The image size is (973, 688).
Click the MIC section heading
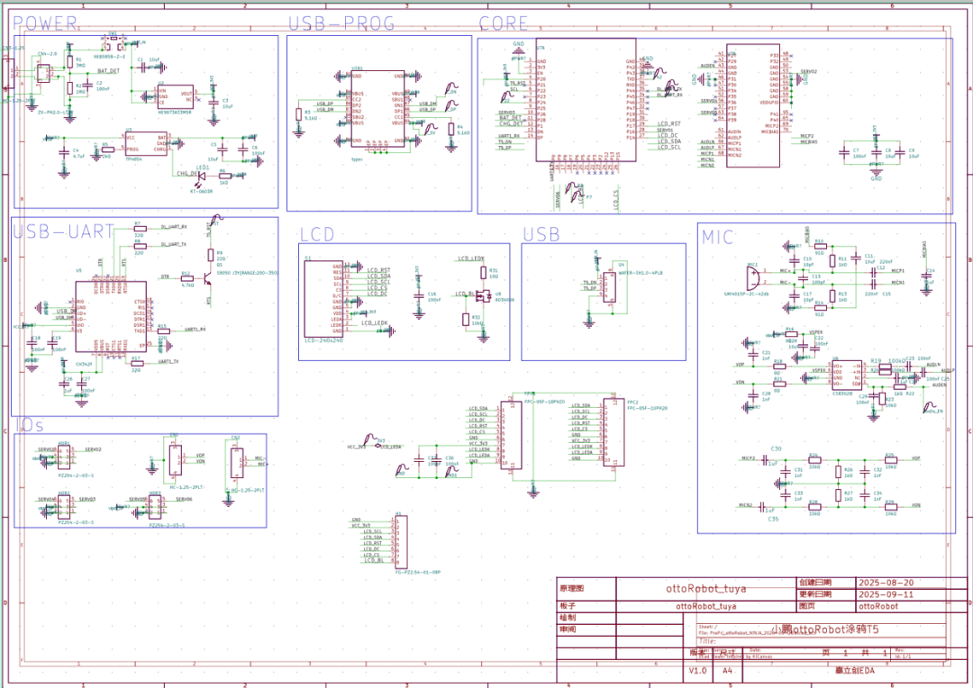(717, 237)
